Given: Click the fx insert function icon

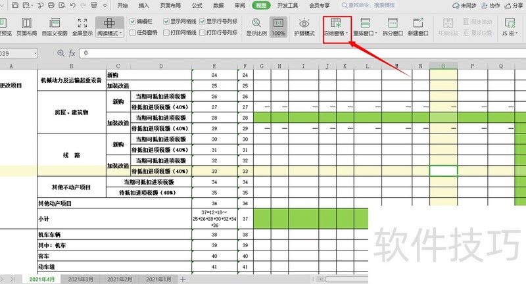Looking at the screenshot, I should (72, 53).
